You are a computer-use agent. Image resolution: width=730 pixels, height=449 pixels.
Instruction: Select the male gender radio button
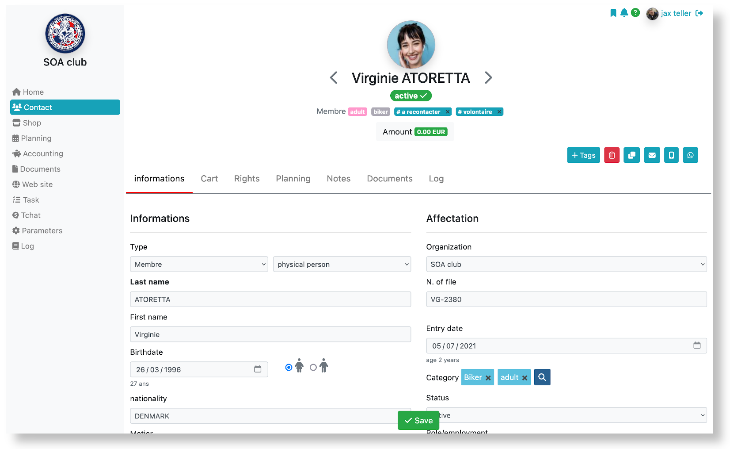pyautogui.click(x=313, y=367)
